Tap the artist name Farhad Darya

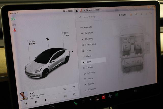click(38, 95)
